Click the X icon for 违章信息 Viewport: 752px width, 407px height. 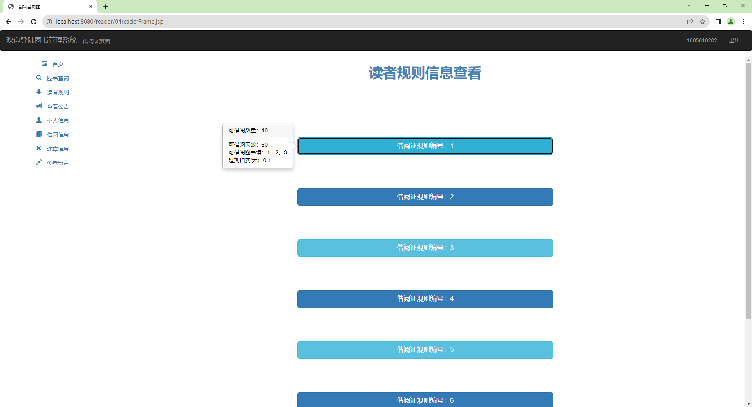click(x=39, y=148)
